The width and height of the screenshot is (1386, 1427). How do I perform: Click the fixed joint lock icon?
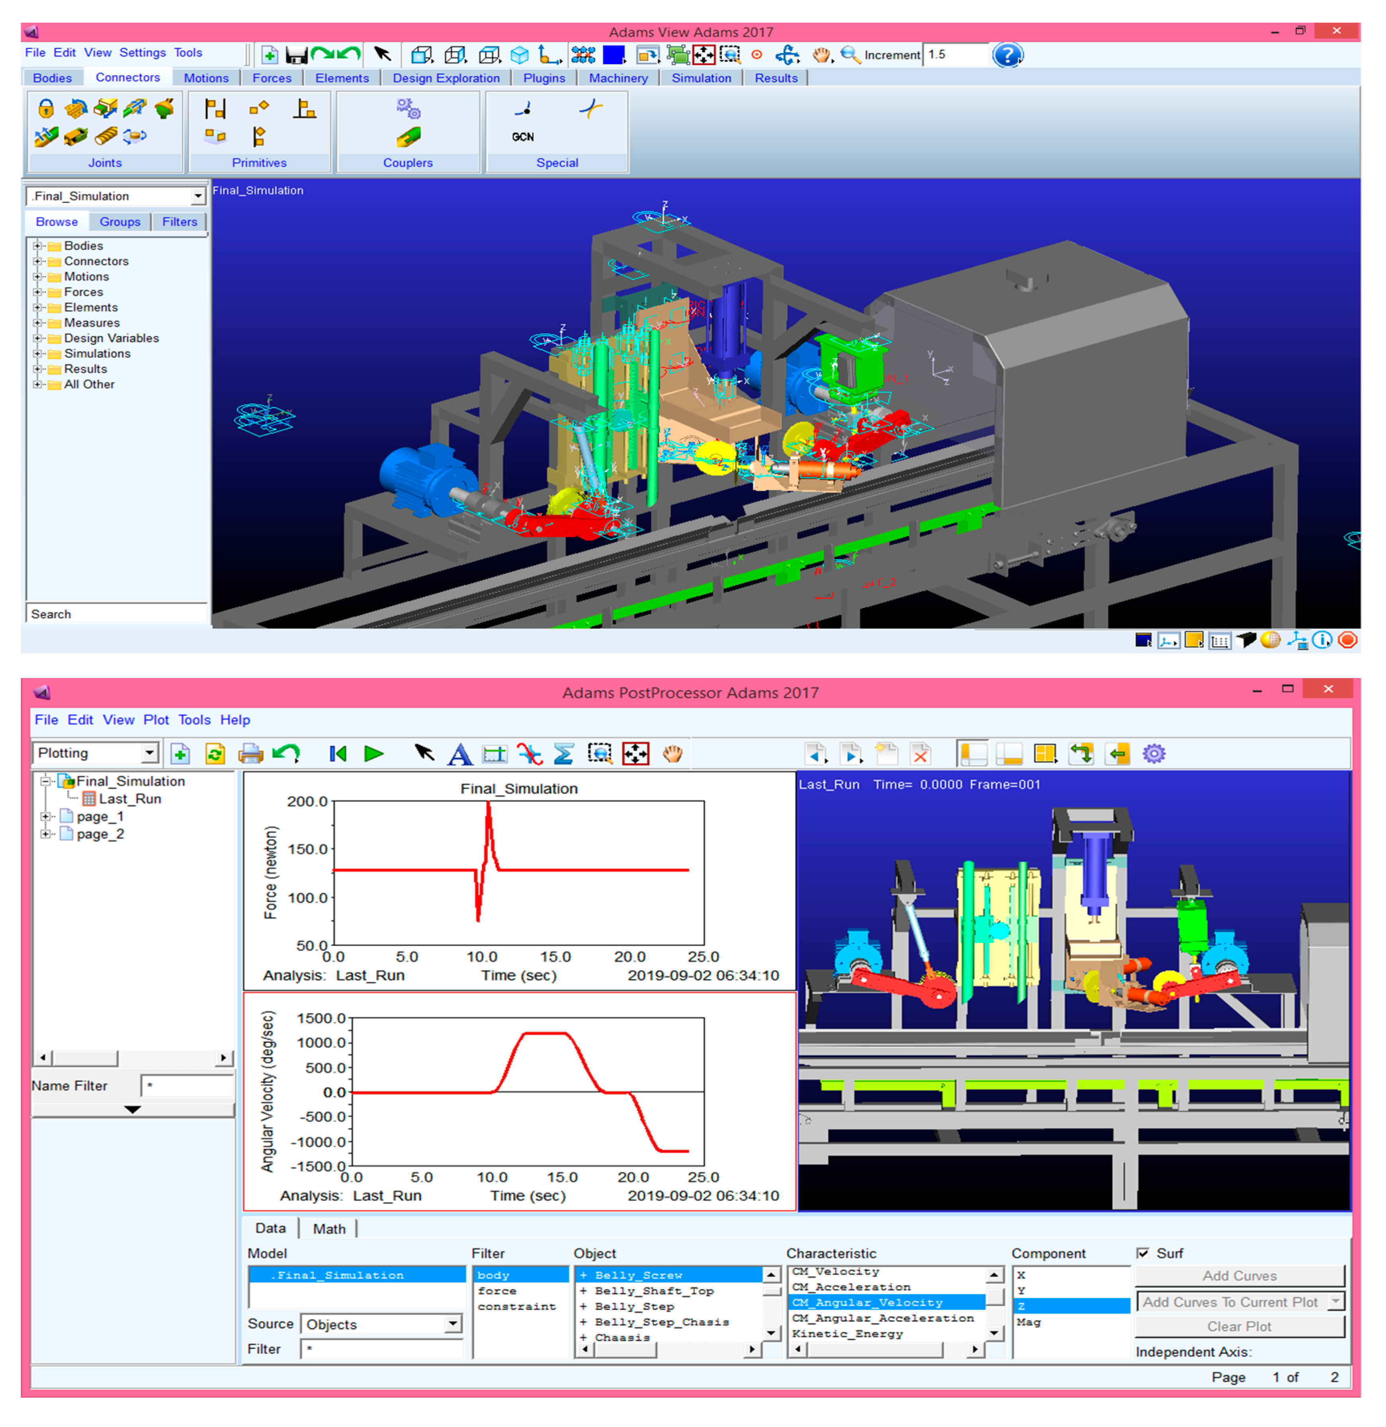pyautogui.click(x=46, y=109)
